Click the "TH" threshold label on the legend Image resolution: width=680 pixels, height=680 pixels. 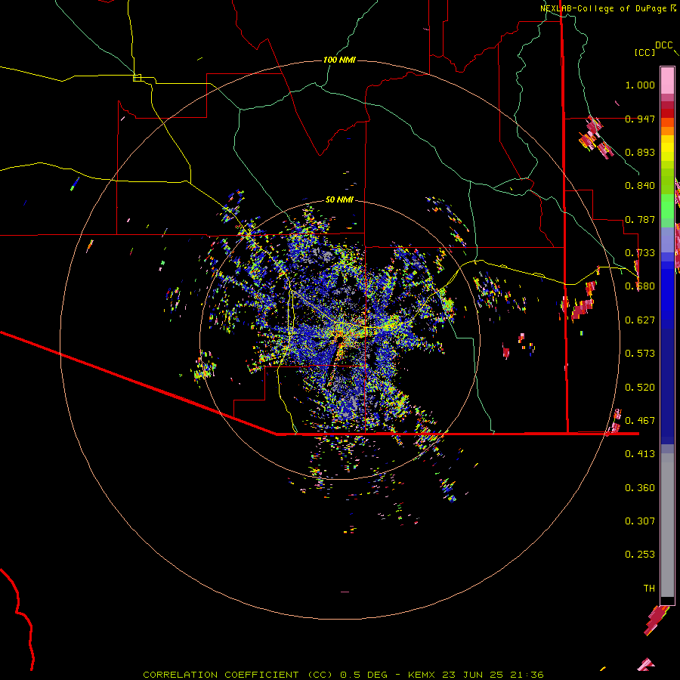[x=649, y=589]
